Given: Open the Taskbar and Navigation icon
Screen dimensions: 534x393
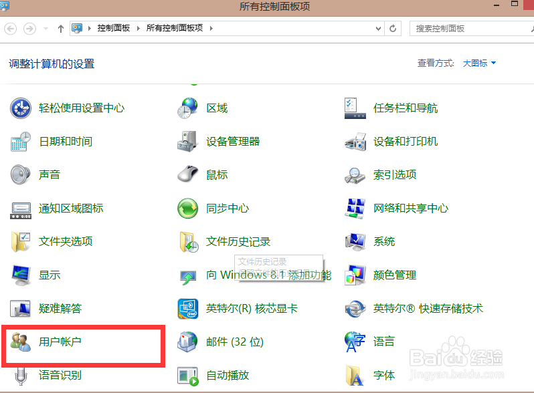Looking at the screenshot, I should pos(355,108).
